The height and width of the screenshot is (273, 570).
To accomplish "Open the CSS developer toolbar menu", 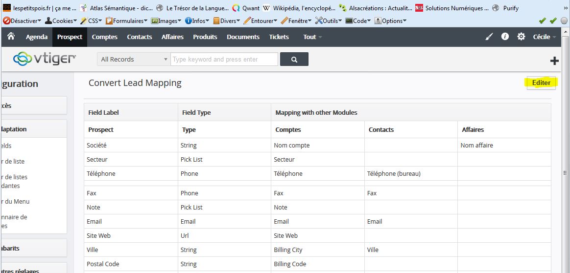I will pos(92,21).
